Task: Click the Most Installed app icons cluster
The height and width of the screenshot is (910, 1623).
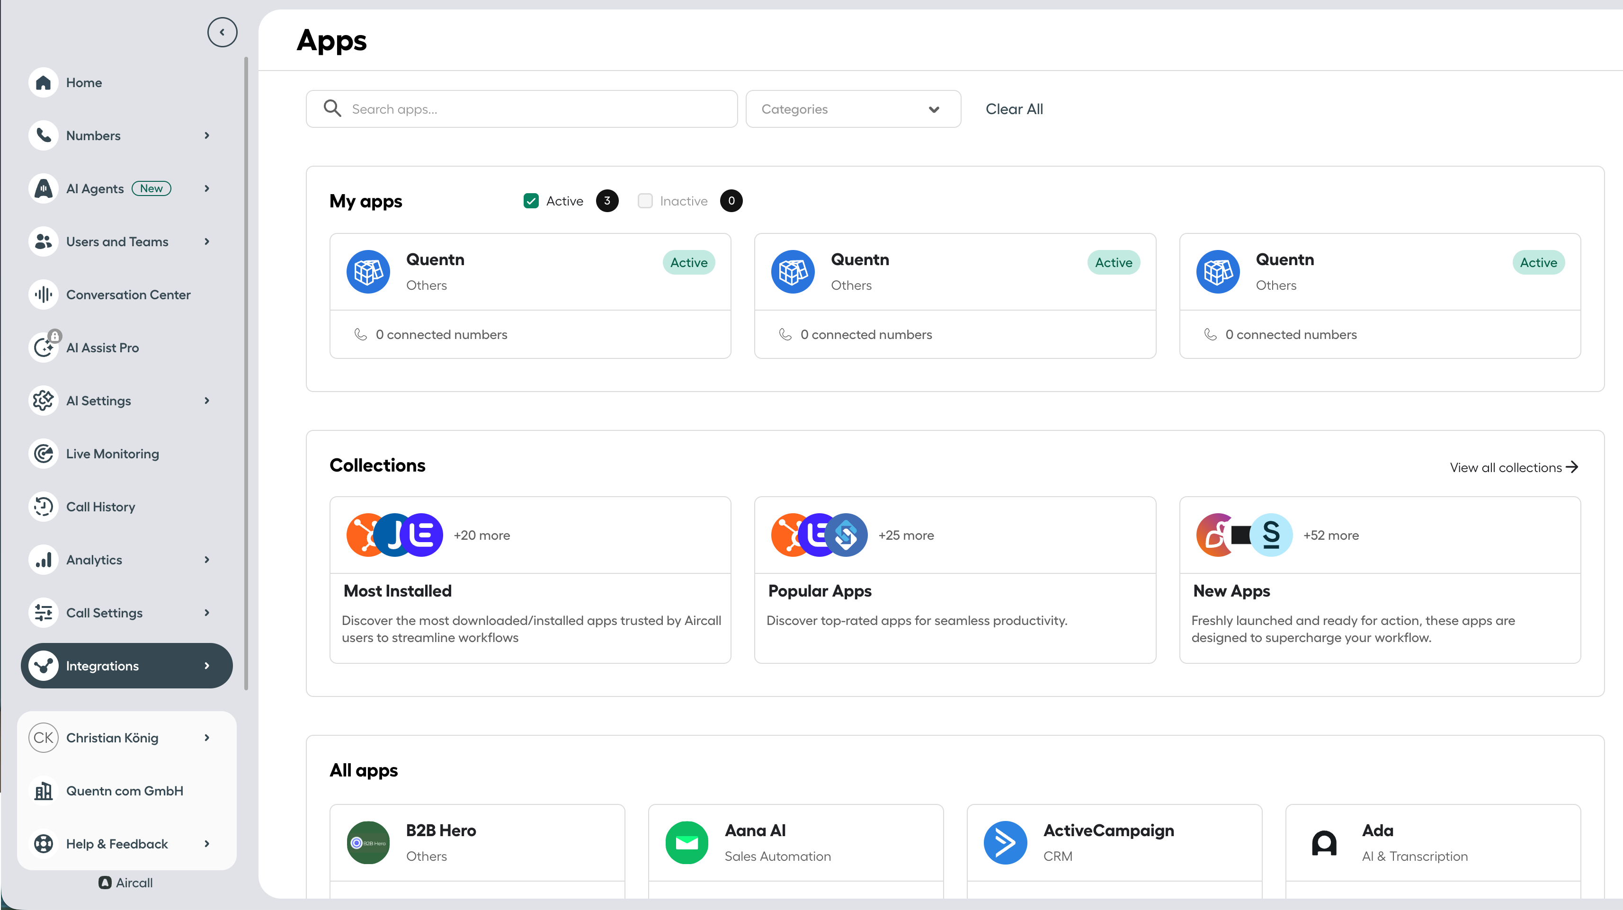Action: (394, 535)
